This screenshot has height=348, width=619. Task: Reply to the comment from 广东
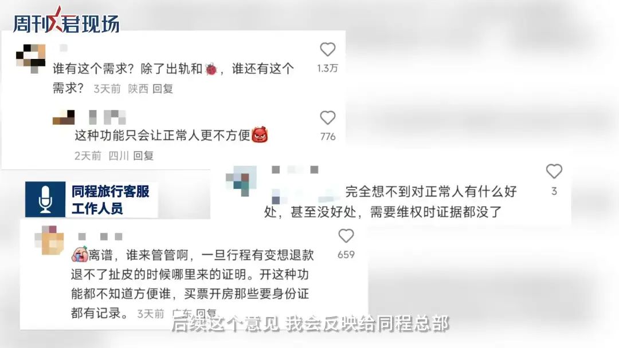click(x=206, y=313)
